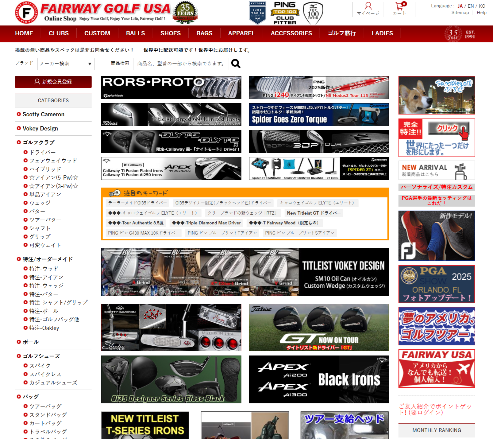The height and width of the screenshot is (439, 493).
Task: Open the ドライバー category
Action: pos(43,152)
